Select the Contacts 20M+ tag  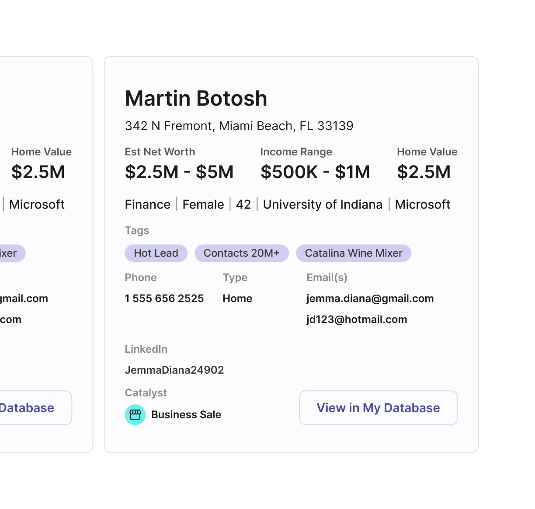pos(242,253)
